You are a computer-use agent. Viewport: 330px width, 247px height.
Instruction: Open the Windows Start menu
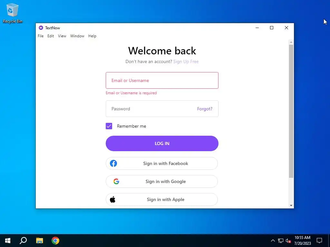point(8,241)
